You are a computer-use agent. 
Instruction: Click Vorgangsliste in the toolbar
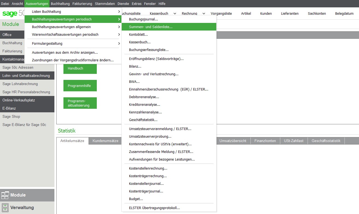221,13
